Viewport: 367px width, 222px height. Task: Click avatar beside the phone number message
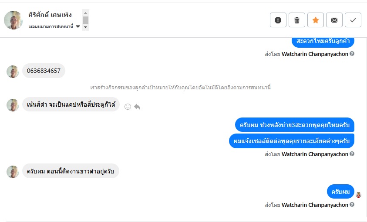pyautogui.click(x=13, y=72)
